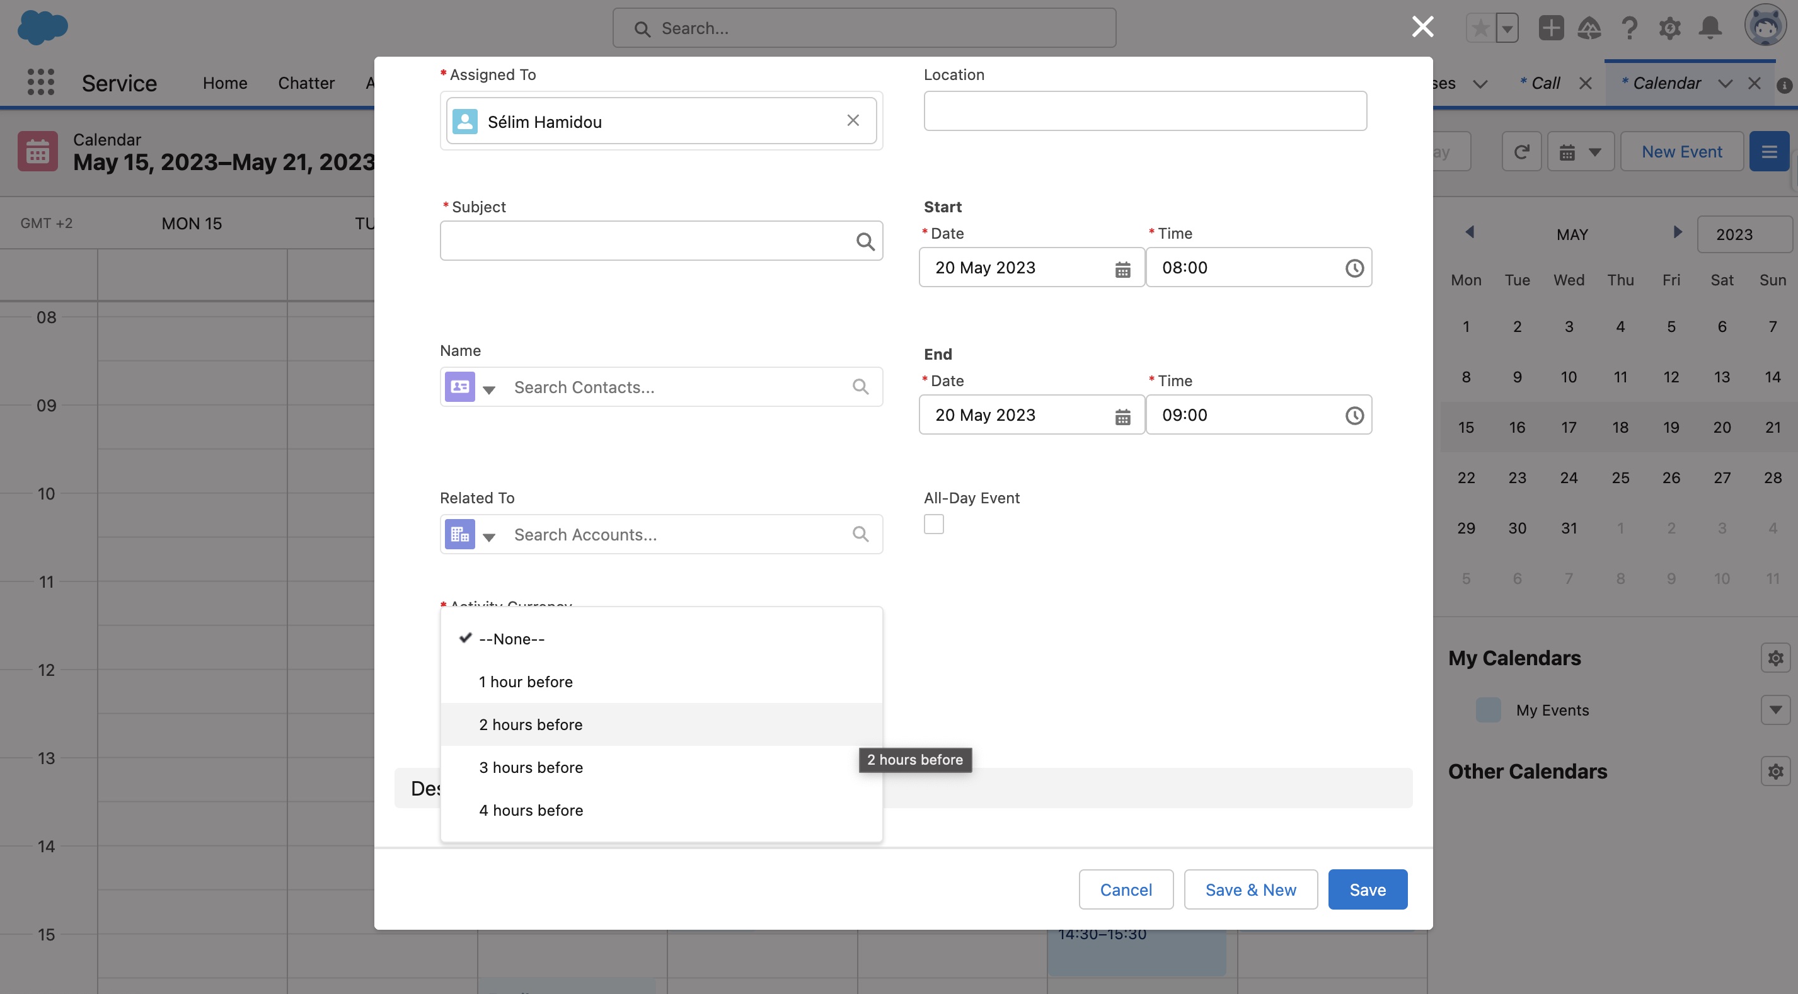
Task: Open the Calendar tab dropdown chevron
Action: [1725, 83]
